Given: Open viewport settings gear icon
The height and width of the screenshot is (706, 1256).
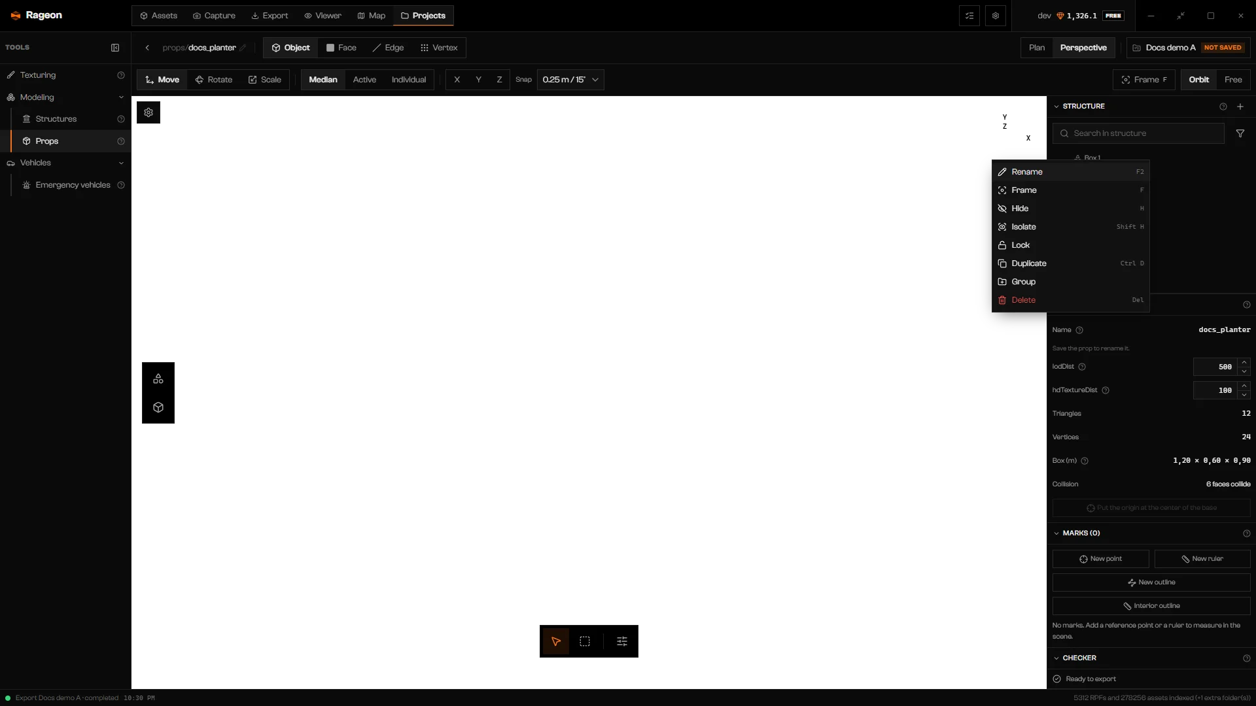Looking at the screenshot, I should (148, 112).
